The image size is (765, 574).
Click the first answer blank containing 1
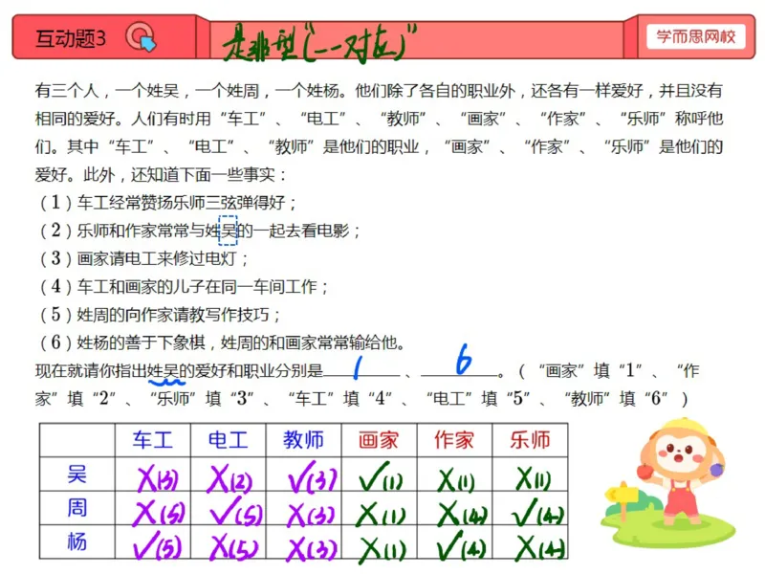pos(361,367)
